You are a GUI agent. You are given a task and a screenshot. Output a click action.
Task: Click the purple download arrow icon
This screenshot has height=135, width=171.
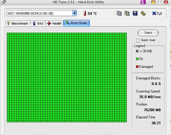pyautogui.click(x=143, y=2)
